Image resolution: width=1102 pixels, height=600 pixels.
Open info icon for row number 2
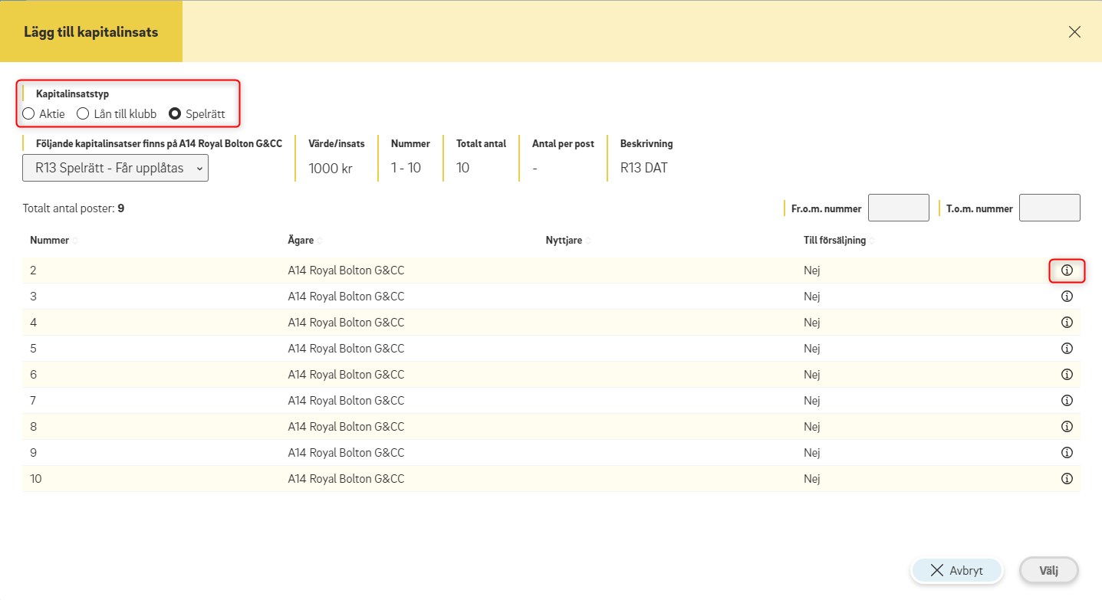(1066, 270)
